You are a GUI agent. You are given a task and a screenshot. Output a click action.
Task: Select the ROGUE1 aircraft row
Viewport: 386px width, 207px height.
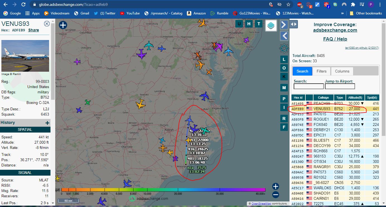[x=336, y=119]
